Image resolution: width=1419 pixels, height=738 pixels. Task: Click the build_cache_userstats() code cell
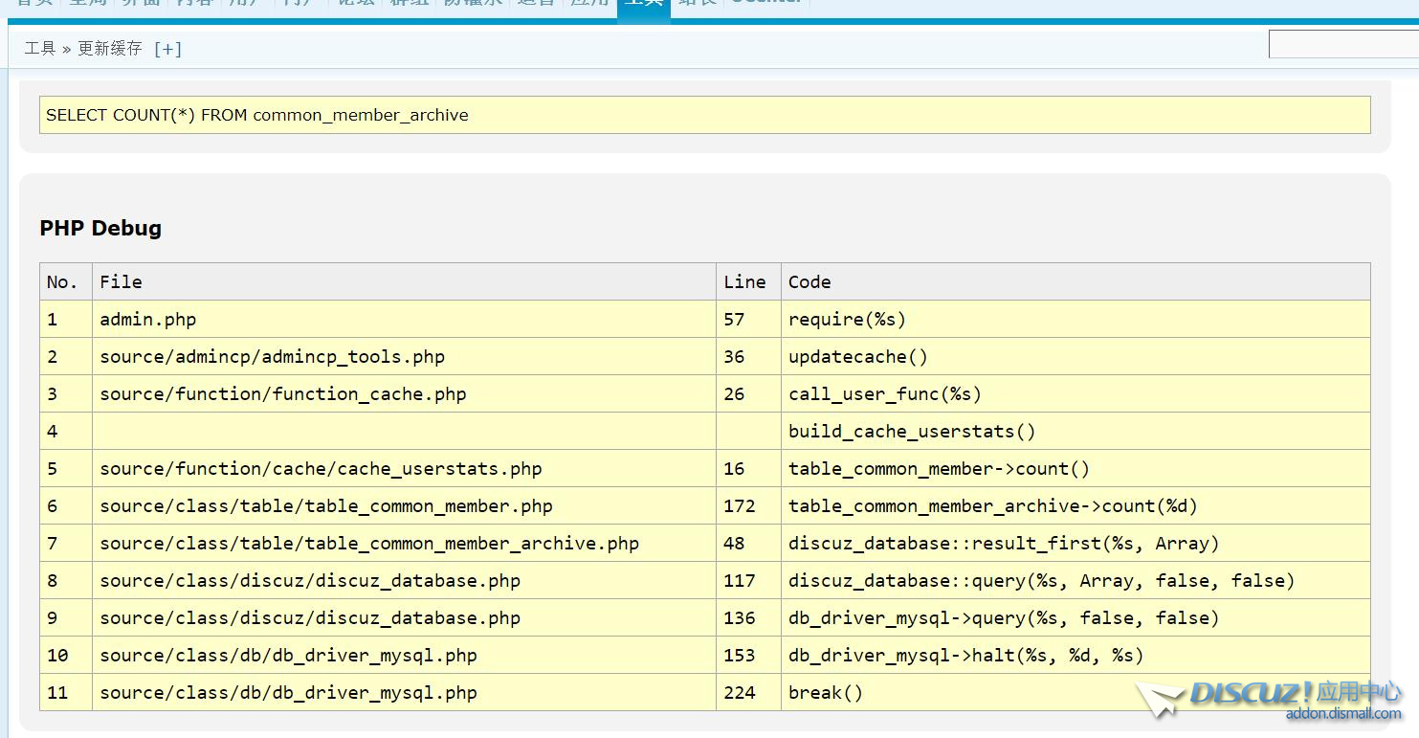coord(912,432)
